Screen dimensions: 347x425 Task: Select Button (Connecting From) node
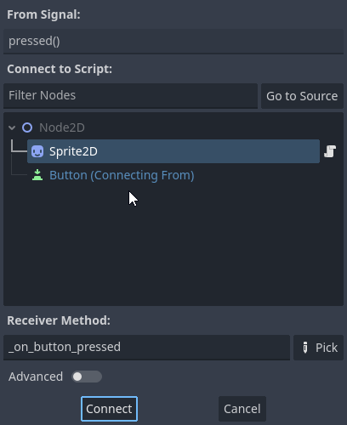(x=122, y=175)
